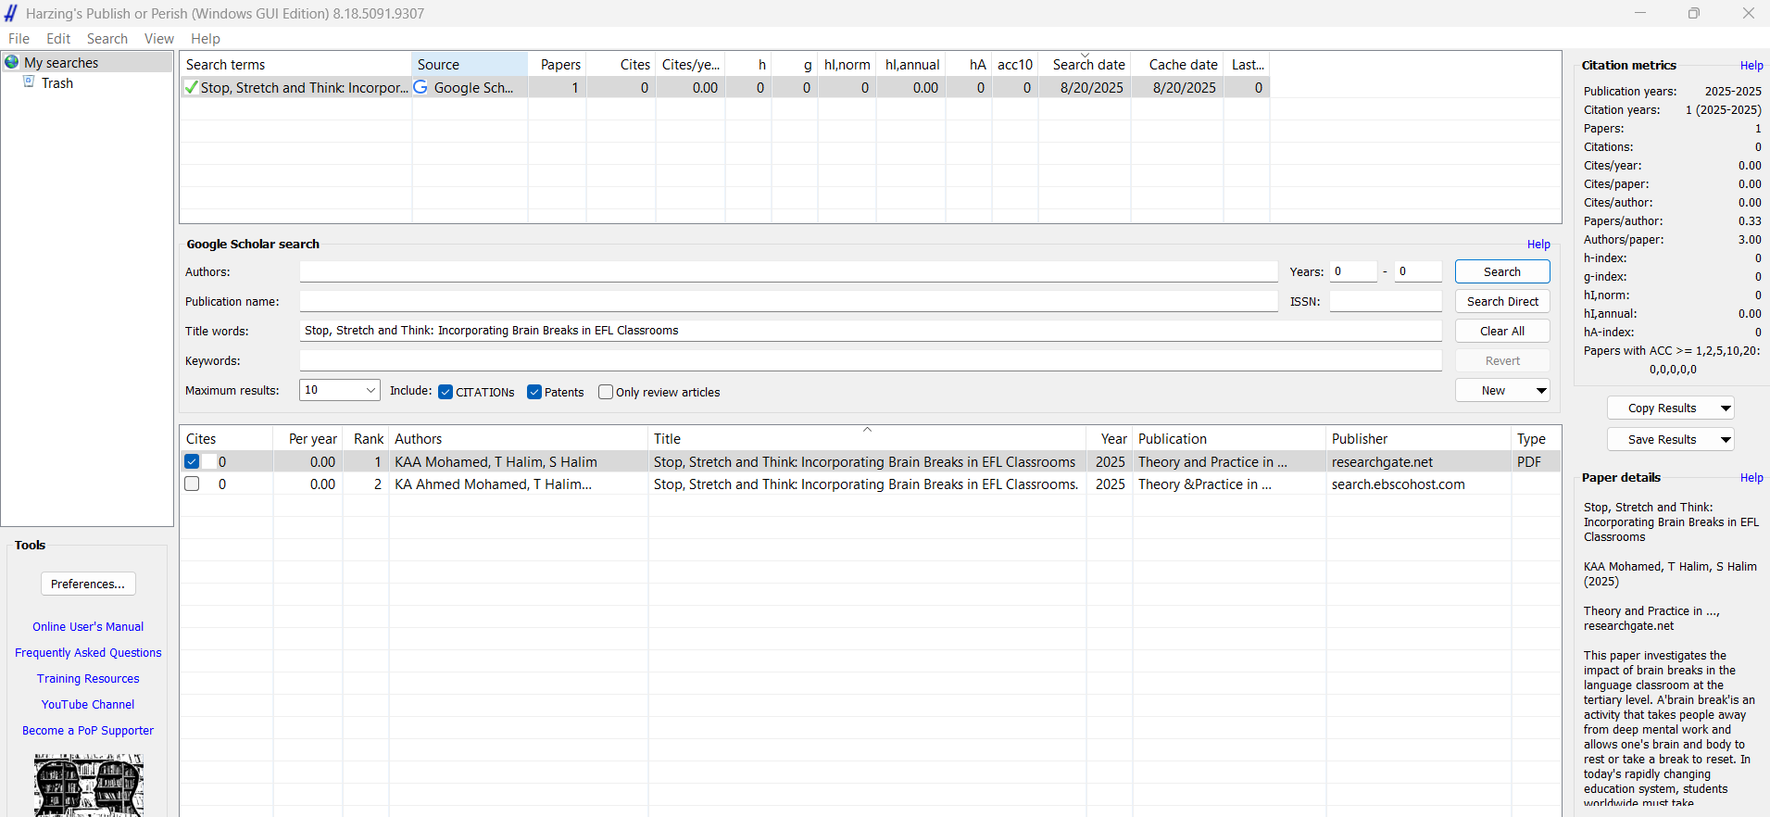This screenshot has width=1770, height=817.
Task: Sort results by Rank column header
Action: point(366,438)
